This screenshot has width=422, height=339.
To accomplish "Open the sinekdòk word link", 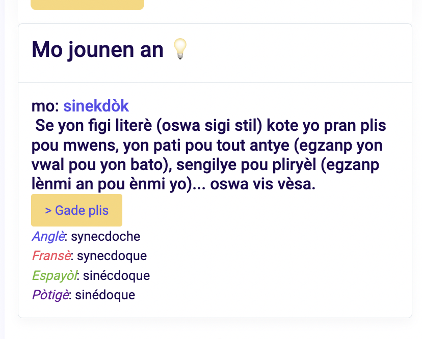I will click(x=96, y=106).
